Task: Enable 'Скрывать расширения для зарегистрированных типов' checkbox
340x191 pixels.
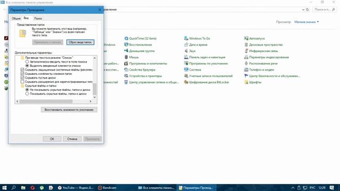Action: tap(22, 82)
